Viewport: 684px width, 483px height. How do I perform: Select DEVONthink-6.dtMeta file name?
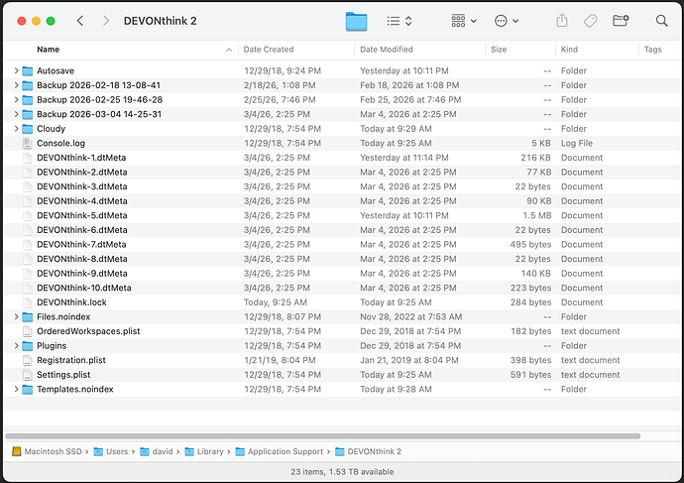[x=82, y=230]
